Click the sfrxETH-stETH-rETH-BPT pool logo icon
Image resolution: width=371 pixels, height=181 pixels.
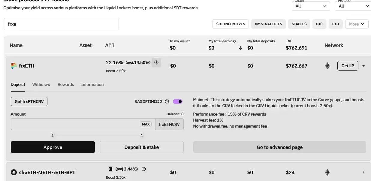(14, 172)
